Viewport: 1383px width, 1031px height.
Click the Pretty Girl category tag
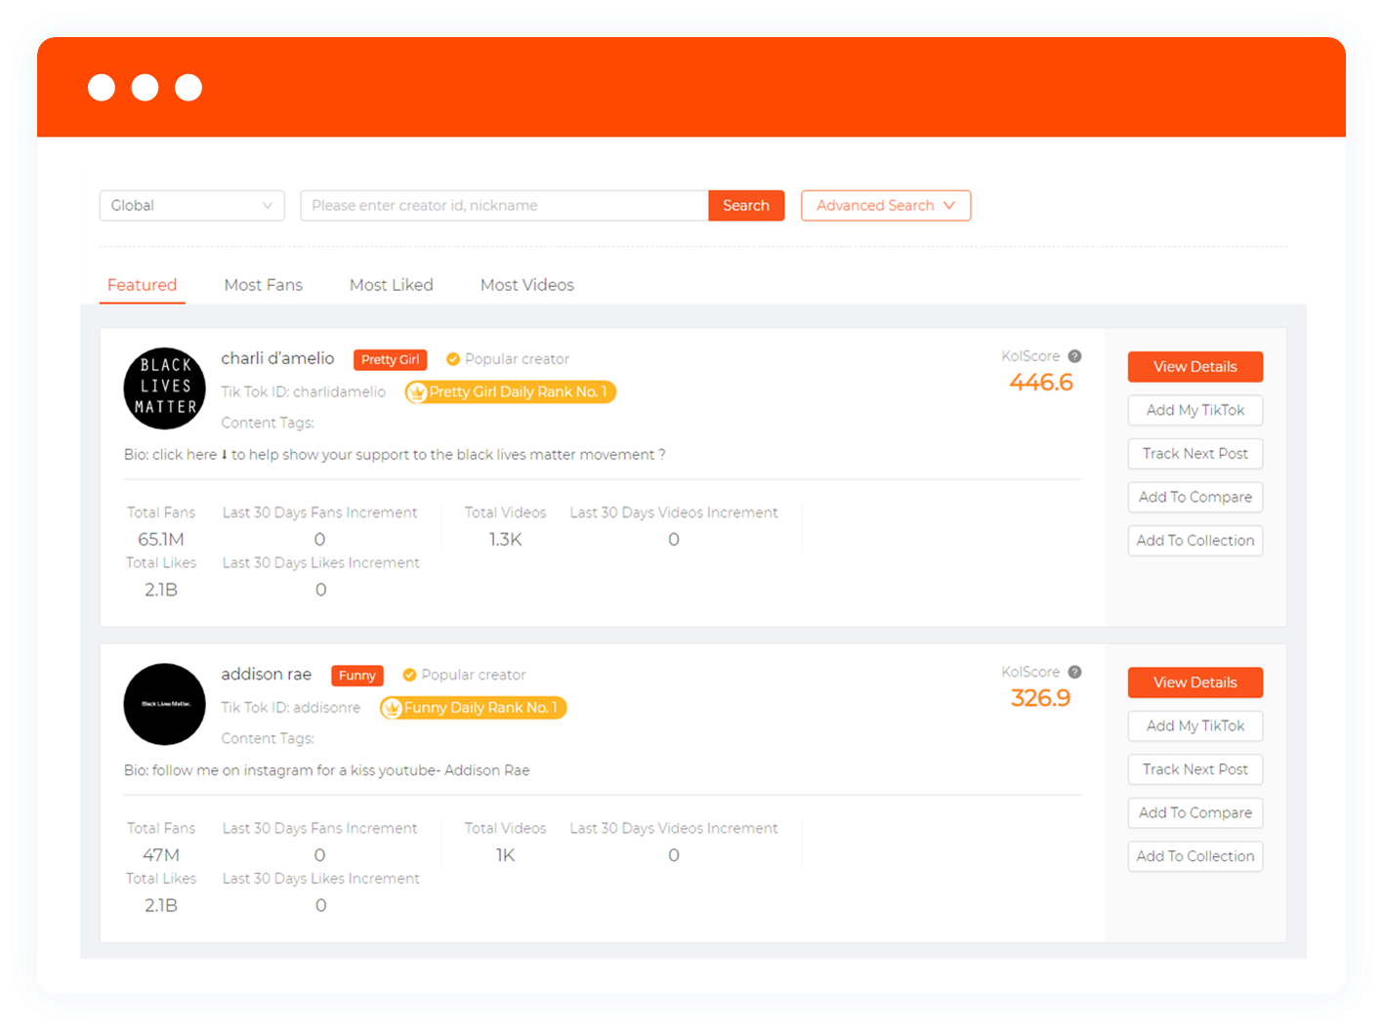click(390, 359)
